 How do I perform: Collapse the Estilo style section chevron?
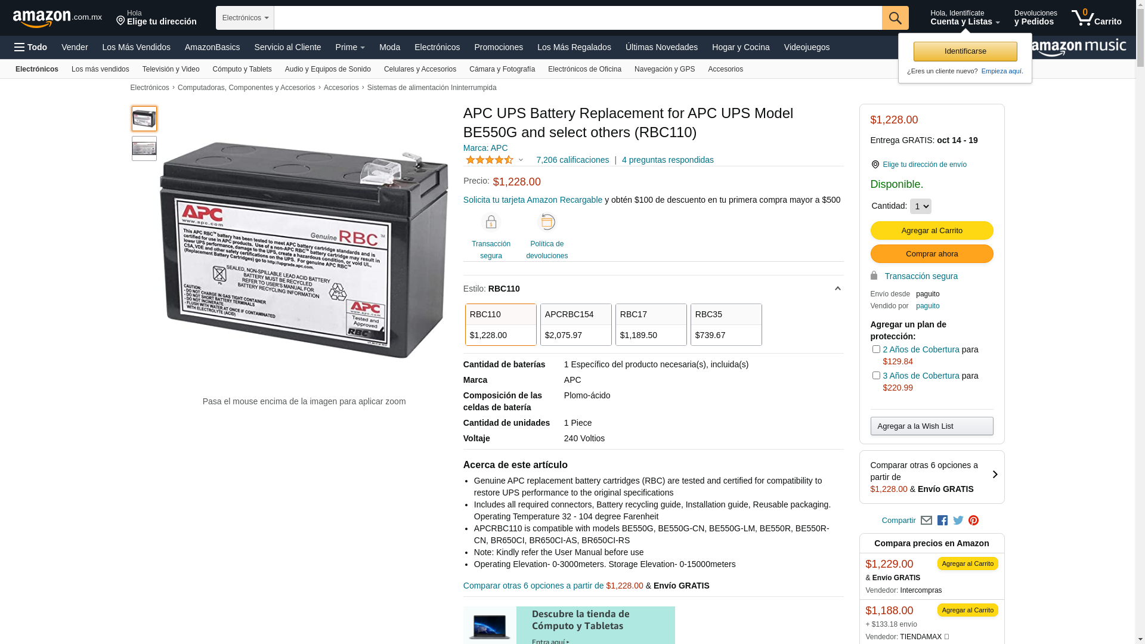point(837,289)
